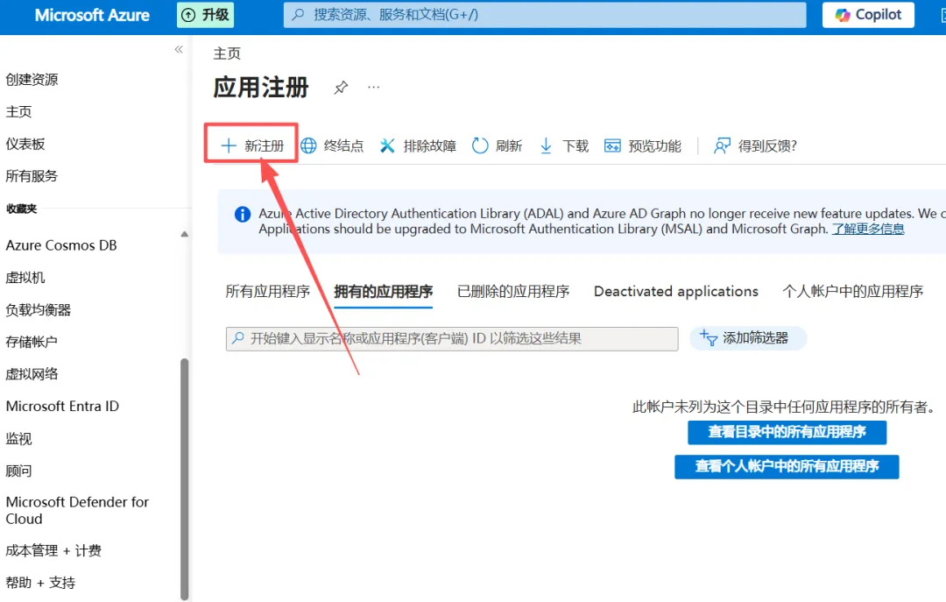Click the New registration plus button
The image size is (946, 602).
coord(251,145)
